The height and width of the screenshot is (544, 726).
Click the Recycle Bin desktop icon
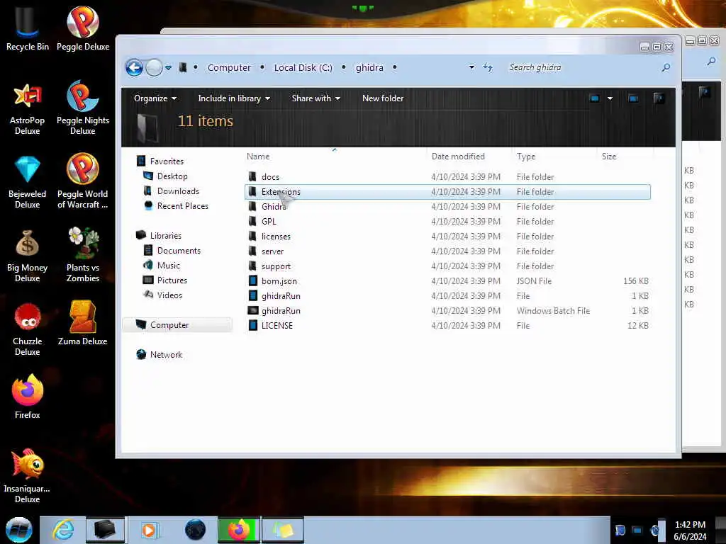[28, 28]
